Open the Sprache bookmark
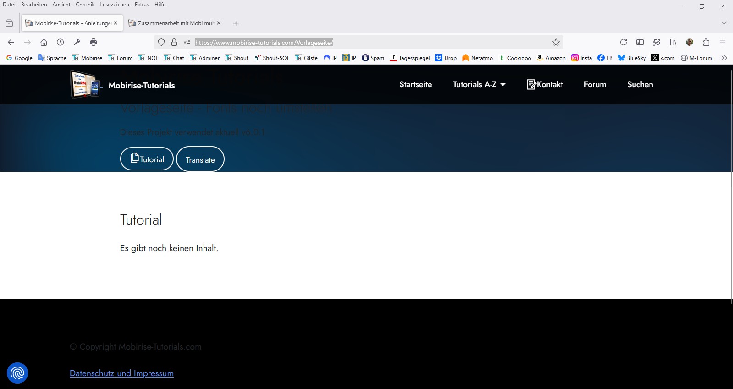Viewport: 733px width, 389px height. pyautogui.click(x=52, y=58)
